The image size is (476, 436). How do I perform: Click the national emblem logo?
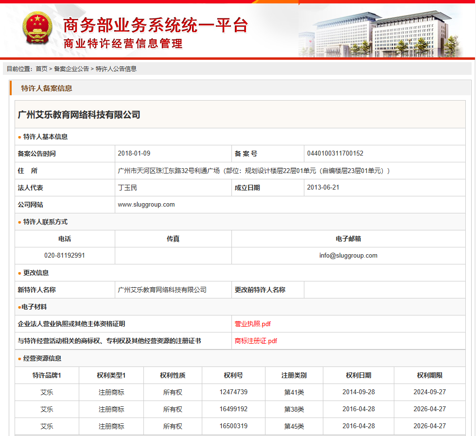coord(37,28)
